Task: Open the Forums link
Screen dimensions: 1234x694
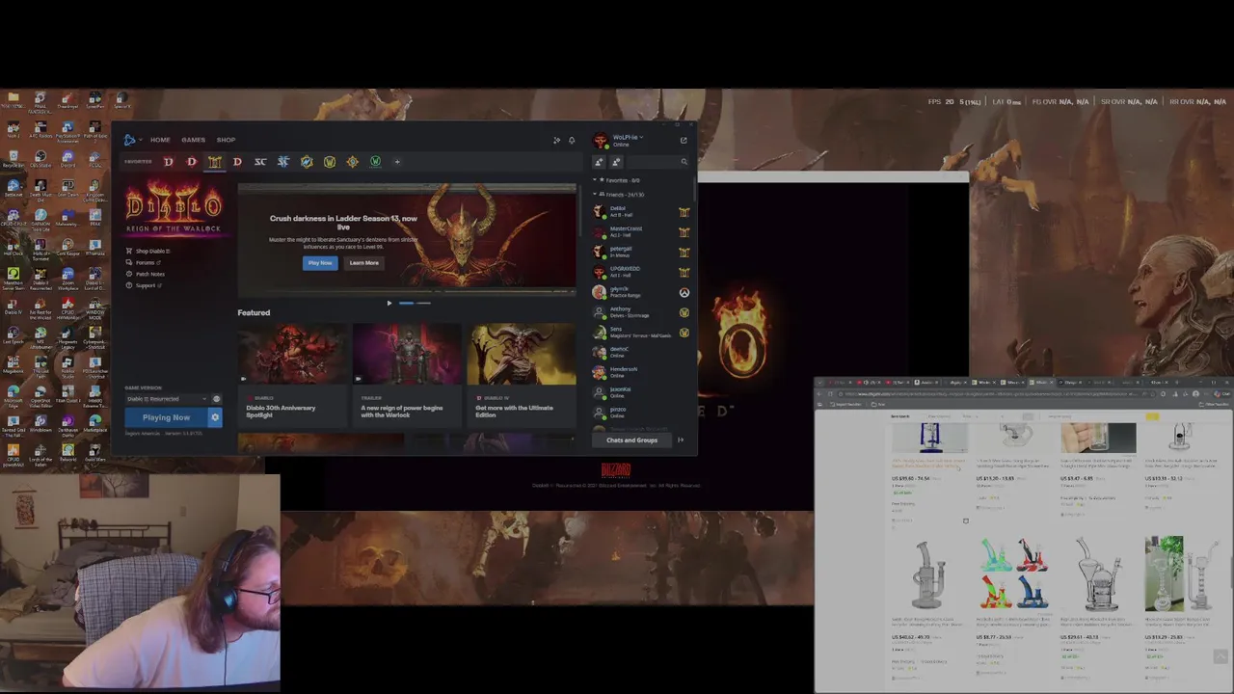Action: (x=144, y=263)
